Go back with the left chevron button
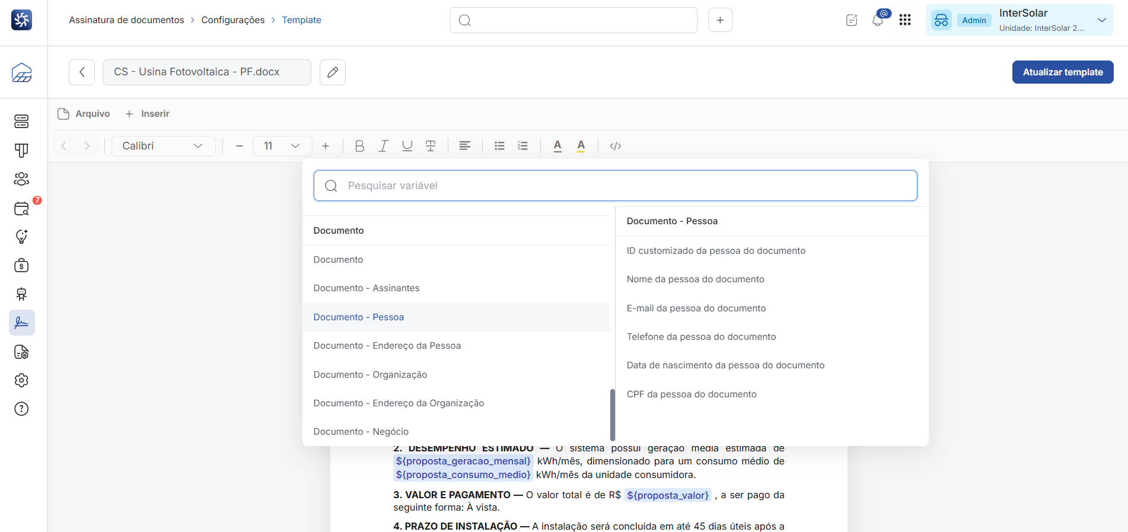This screenshot has height=532, width=1128. pyautogui.click(x=82, y=72)
